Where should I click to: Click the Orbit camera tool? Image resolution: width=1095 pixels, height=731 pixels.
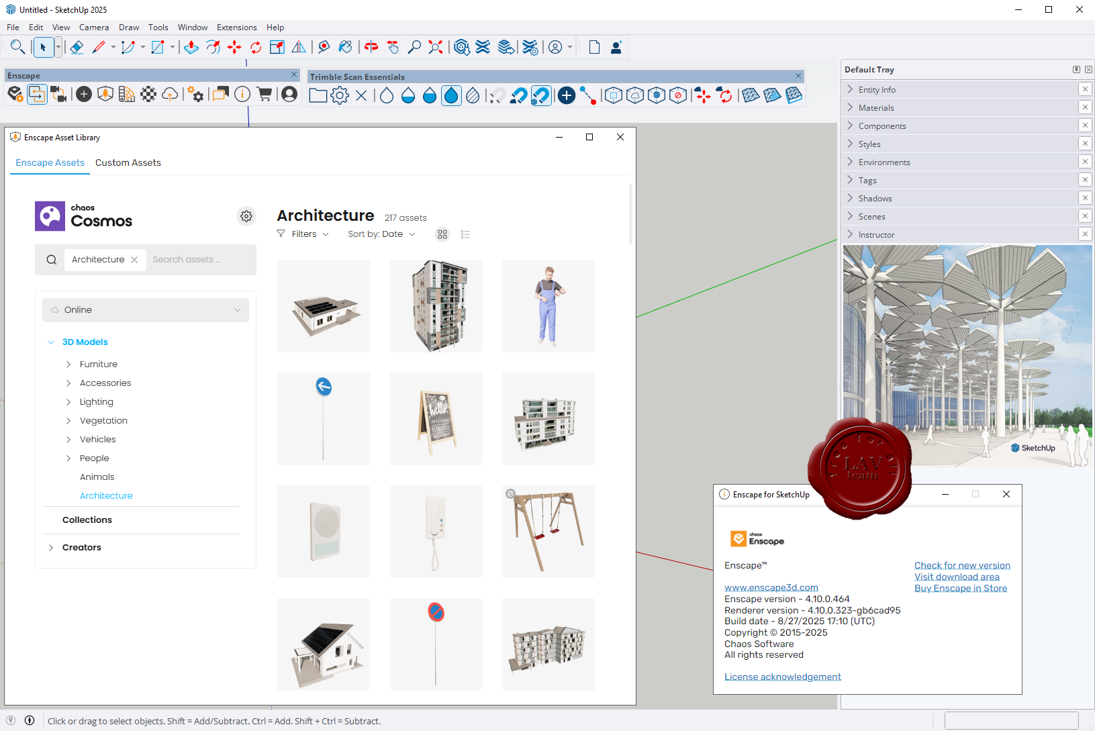(371, 47)
